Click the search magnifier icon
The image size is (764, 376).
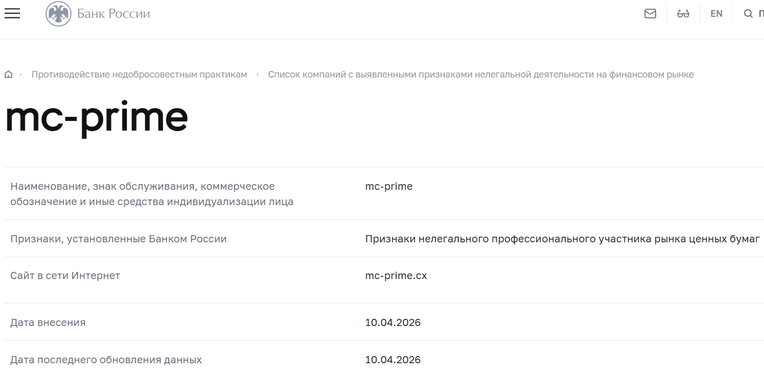[x=747, y=13]
